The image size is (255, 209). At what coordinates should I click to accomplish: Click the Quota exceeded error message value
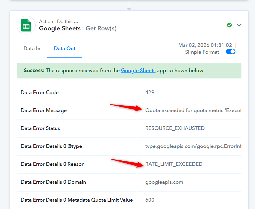[193, 110]
